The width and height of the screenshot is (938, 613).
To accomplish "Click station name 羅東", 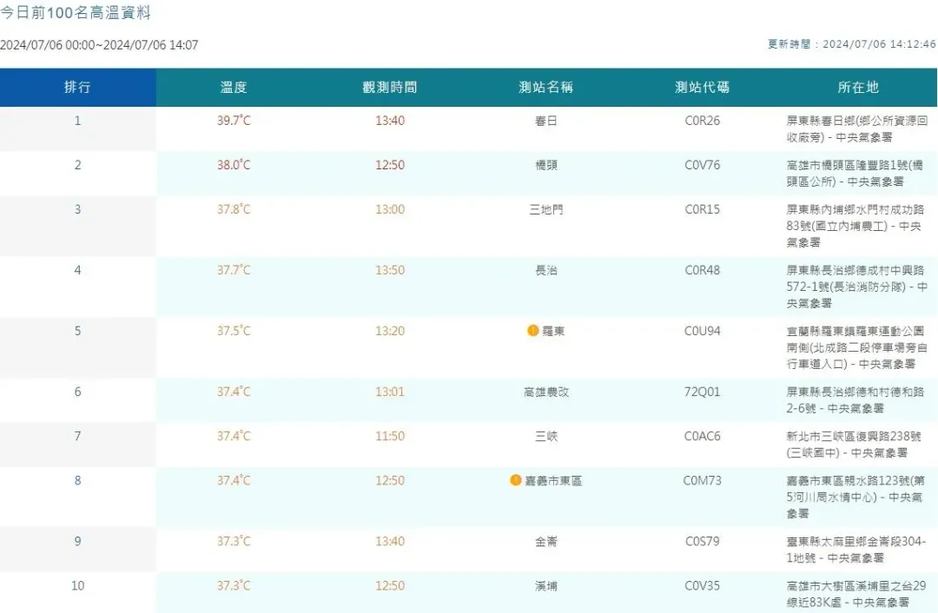I will (553, 332).
